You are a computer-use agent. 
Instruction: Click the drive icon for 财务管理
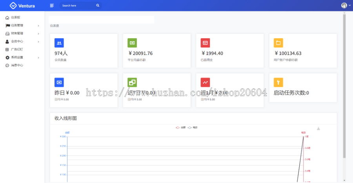pos(7,34)
